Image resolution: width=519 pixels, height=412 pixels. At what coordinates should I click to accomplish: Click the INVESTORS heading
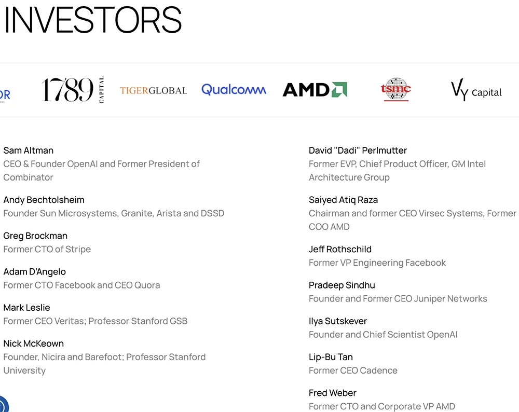click(93, 21)
